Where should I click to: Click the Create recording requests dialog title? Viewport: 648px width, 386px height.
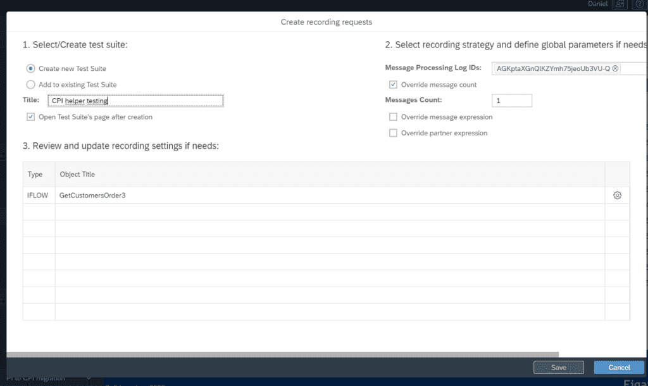(327, 22)
